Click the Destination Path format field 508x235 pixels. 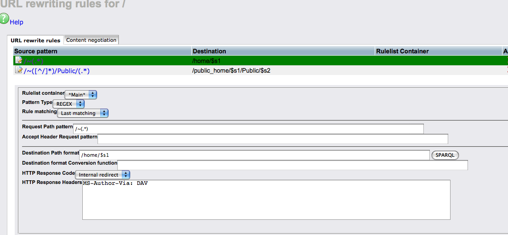(x=254, y=155)
